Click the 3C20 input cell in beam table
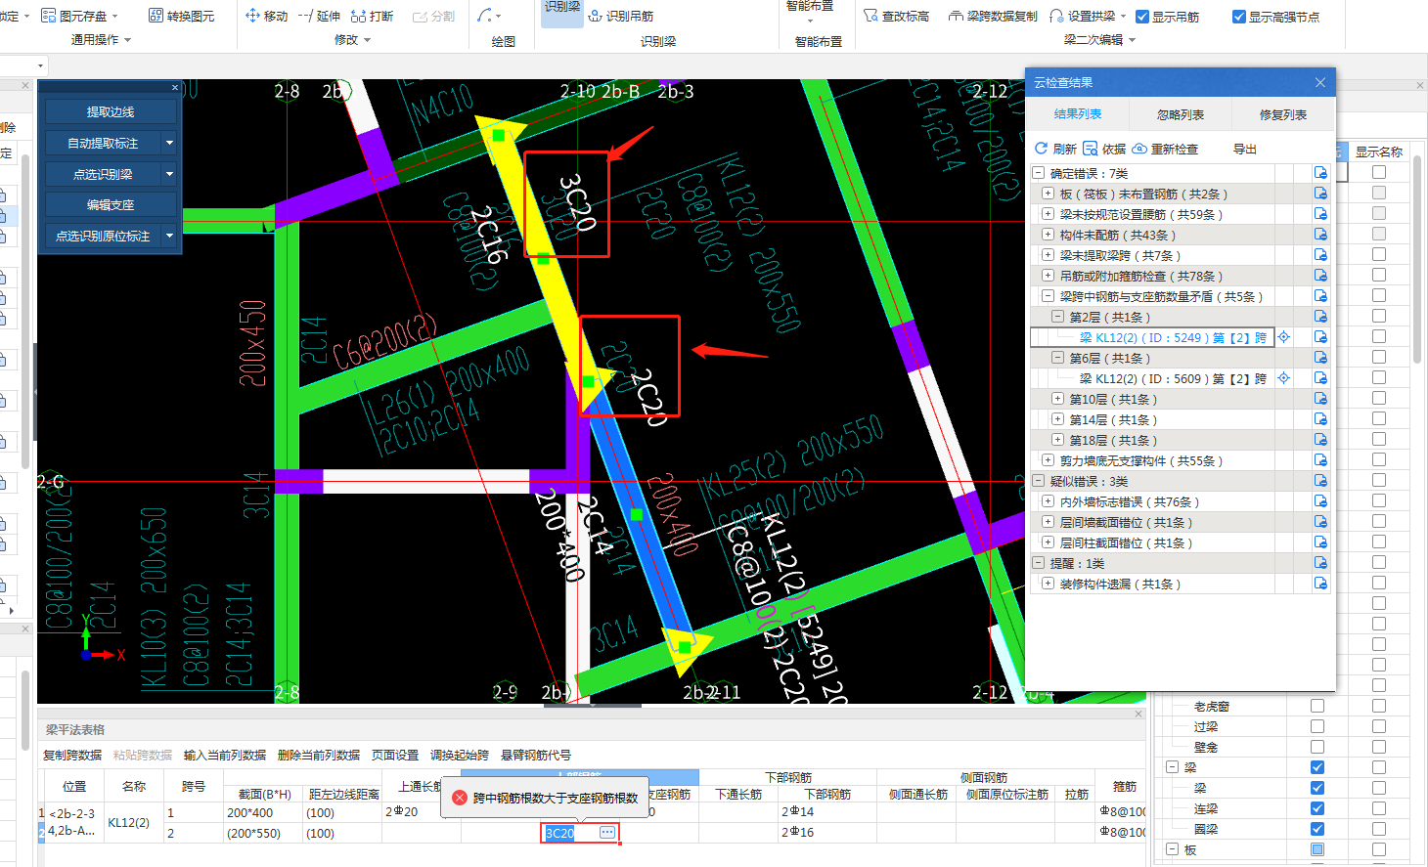 click(581, 833)
